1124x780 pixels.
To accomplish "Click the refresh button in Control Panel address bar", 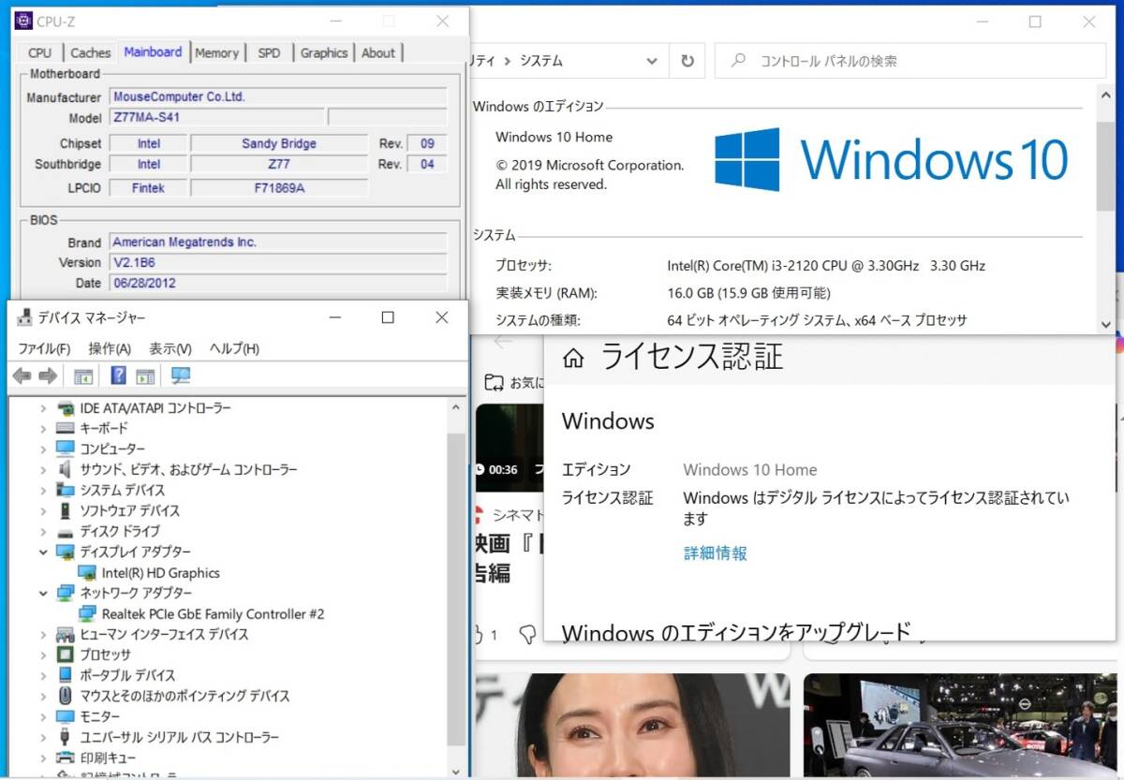I will [x=688, y=61].
